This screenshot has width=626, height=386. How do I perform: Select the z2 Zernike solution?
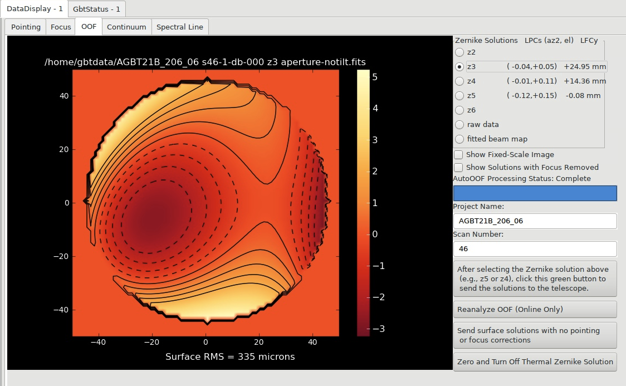point(459,52)
